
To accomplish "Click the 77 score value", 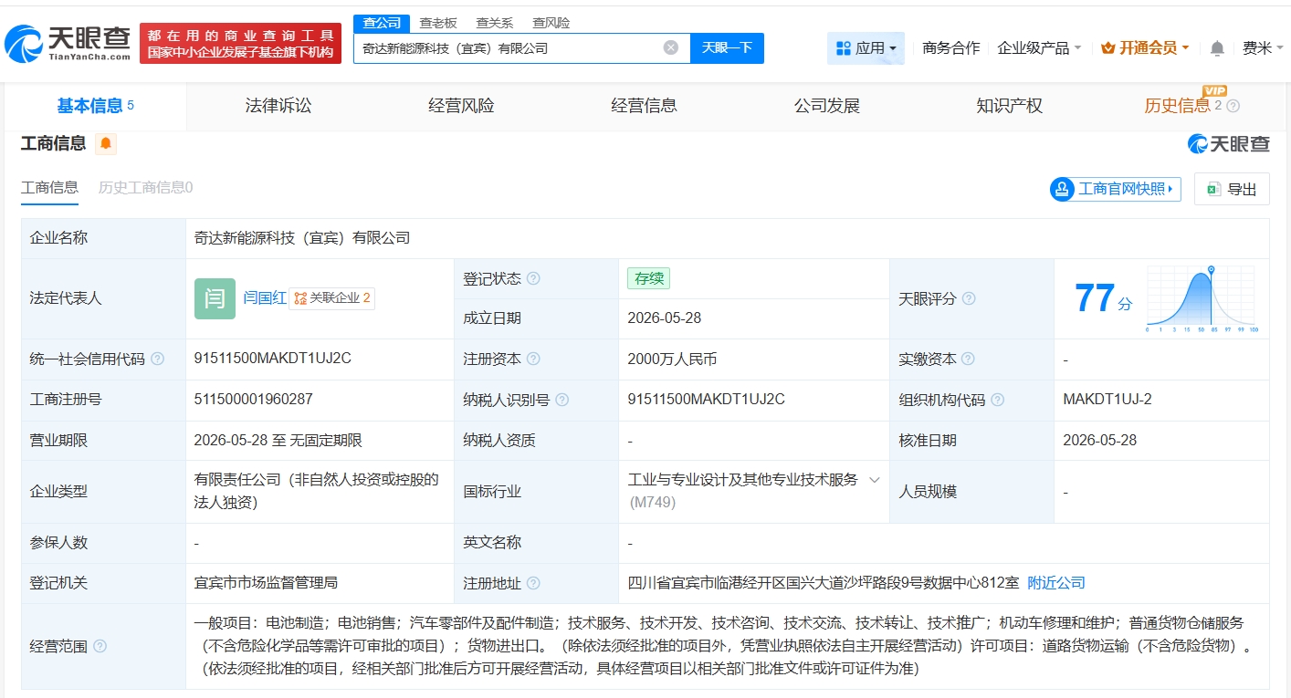I will coord(1095,298).
